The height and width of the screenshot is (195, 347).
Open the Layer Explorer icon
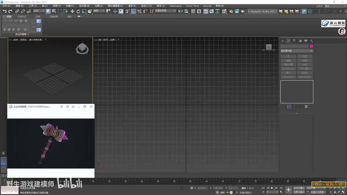click(199, 11)
